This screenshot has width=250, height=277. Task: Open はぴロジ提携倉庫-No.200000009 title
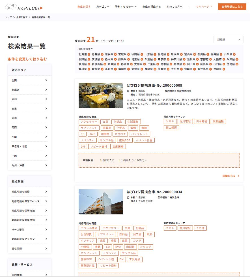[x=154, y=86]
